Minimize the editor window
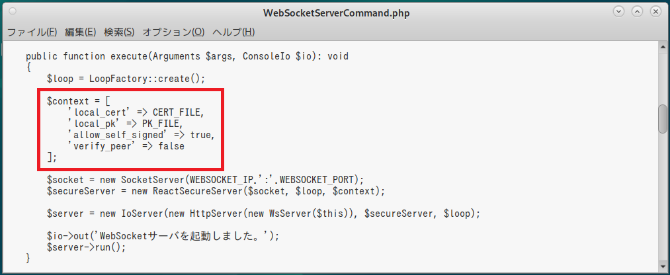670x275 pixels. [x=618, y=11]
